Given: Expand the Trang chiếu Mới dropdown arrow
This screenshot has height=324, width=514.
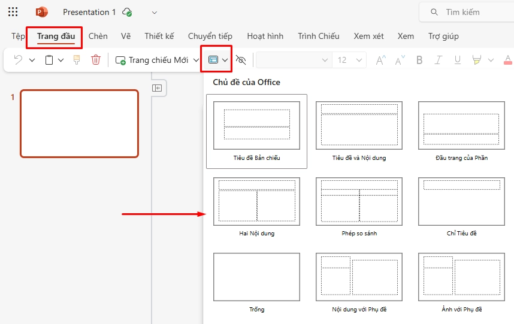Looking at the screenshot, I should tap(196, 60).
